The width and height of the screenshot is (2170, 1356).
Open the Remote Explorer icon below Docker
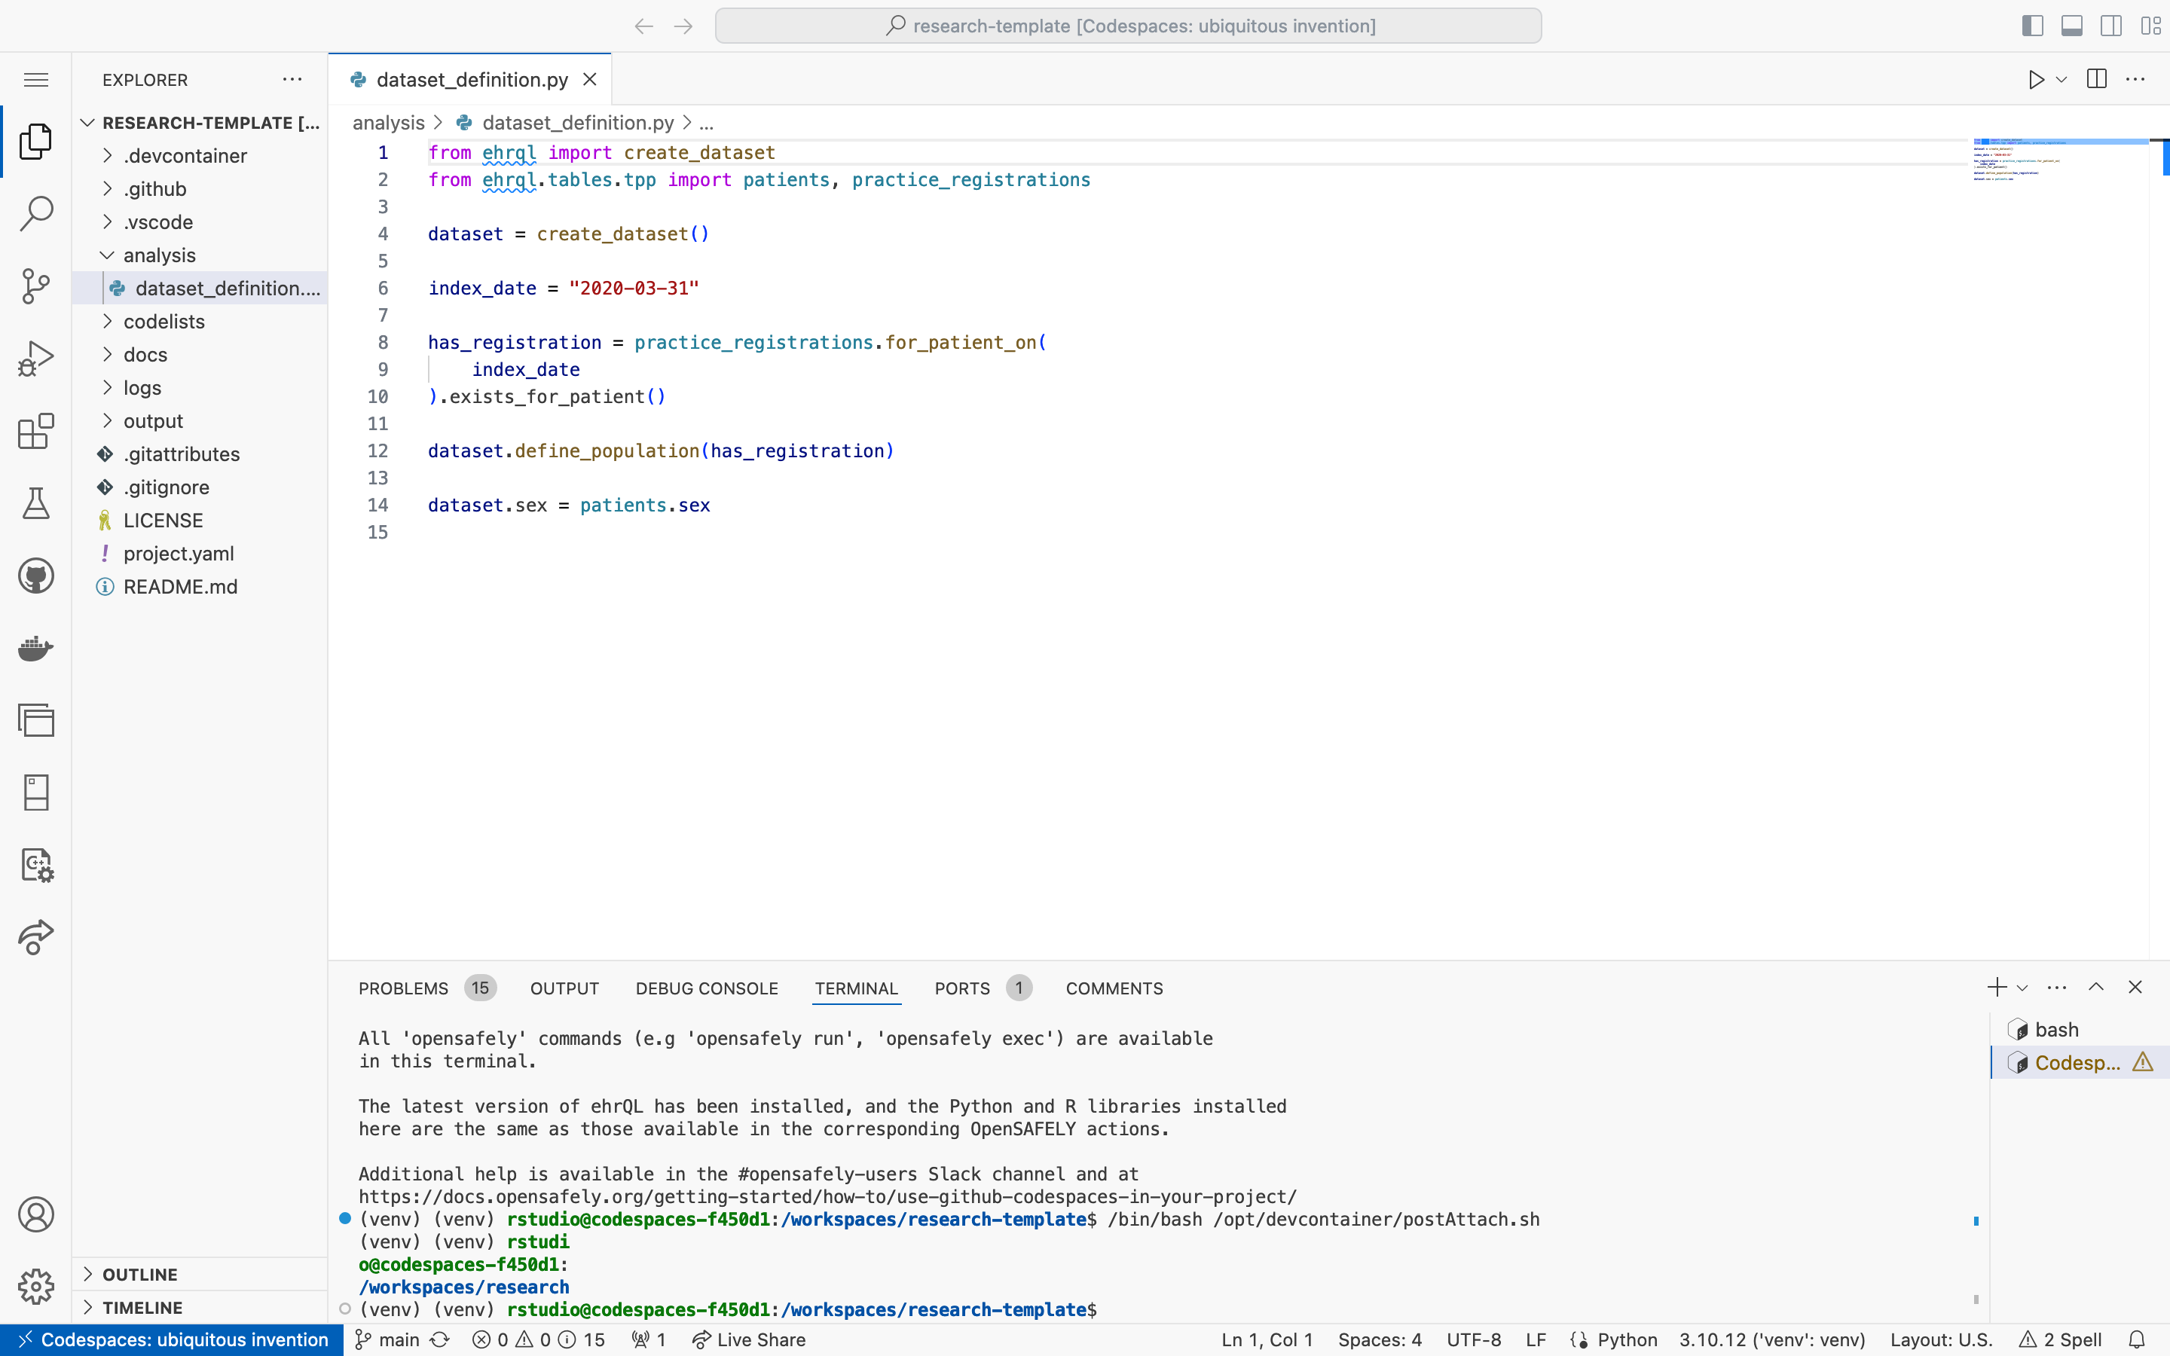(36, 720)
